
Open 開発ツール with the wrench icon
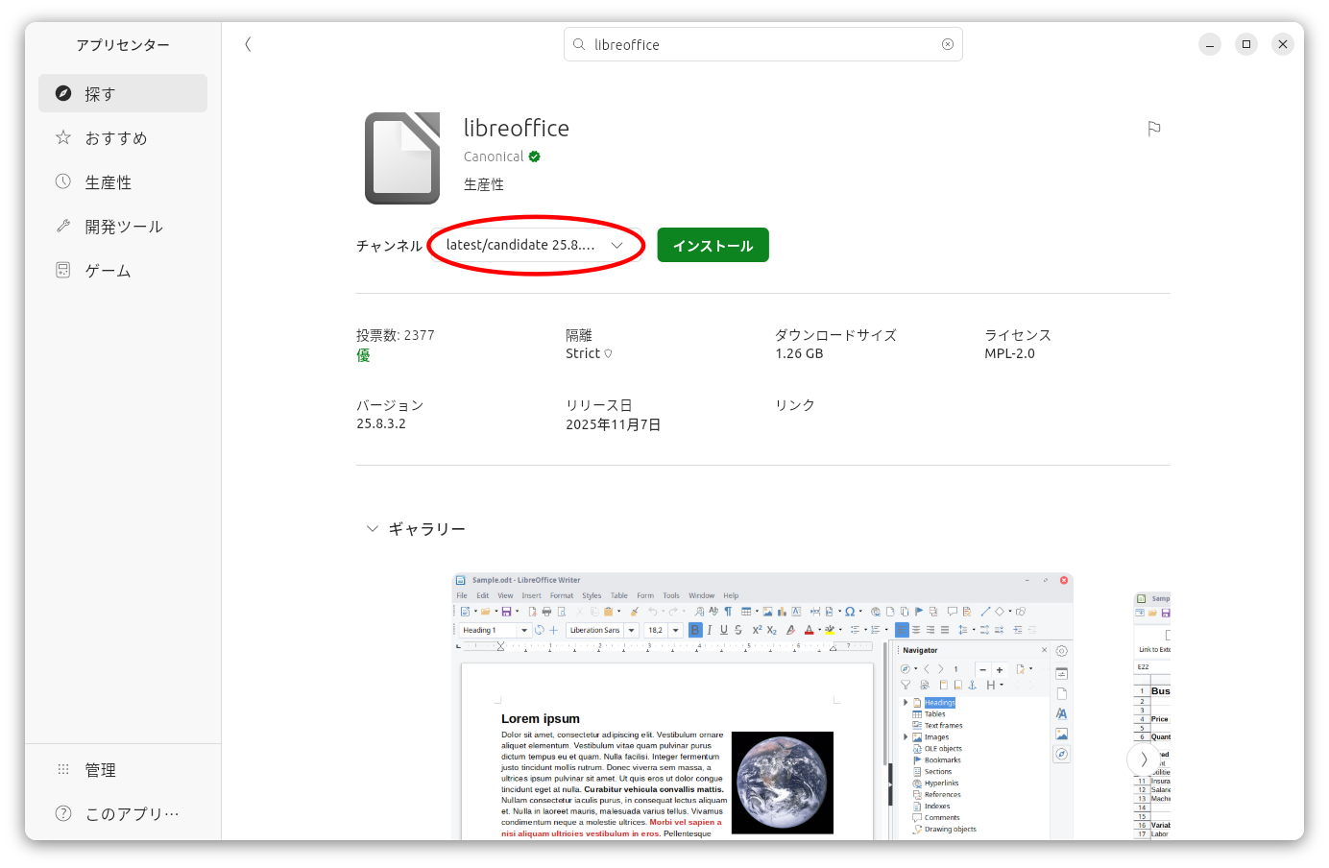62,226
